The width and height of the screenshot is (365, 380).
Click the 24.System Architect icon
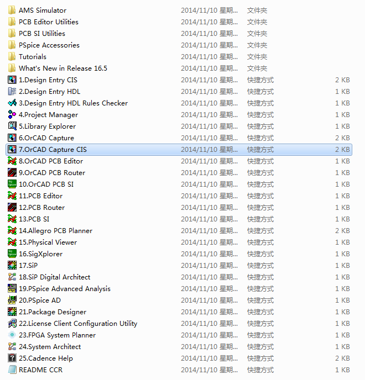coord(12,346)
